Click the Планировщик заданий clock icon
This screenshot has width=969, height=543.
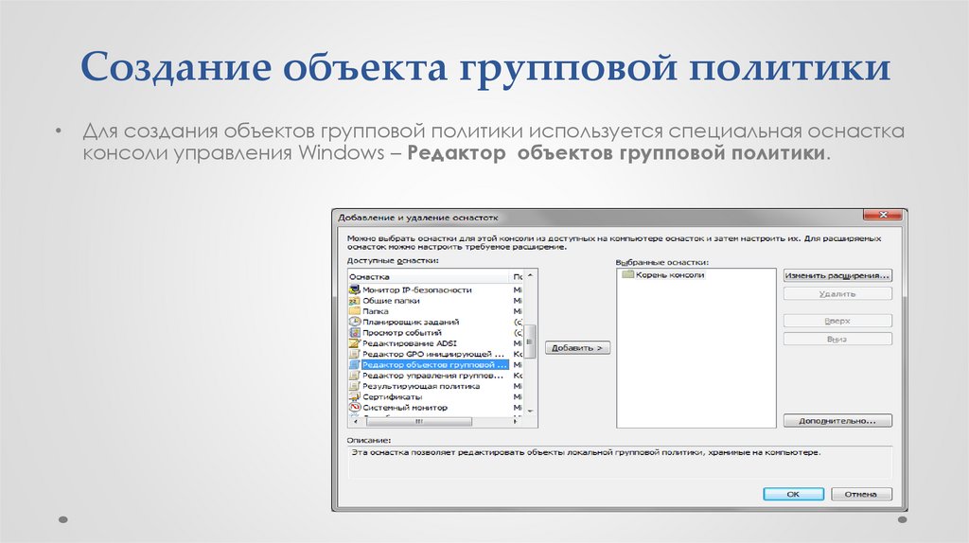355,322
